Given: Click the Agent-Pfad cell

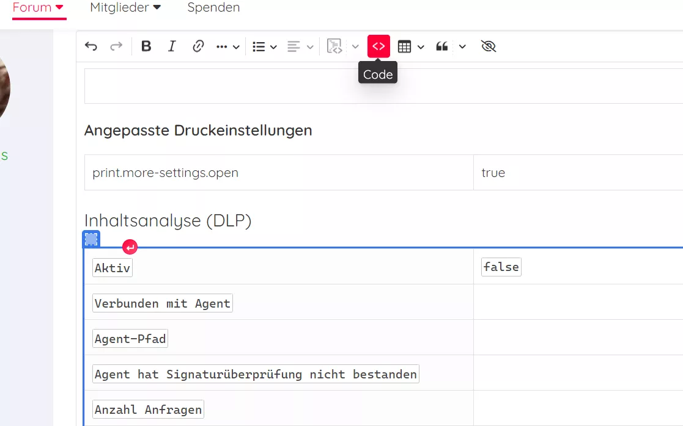Looking at the screenshot, I should pos(279,338).
